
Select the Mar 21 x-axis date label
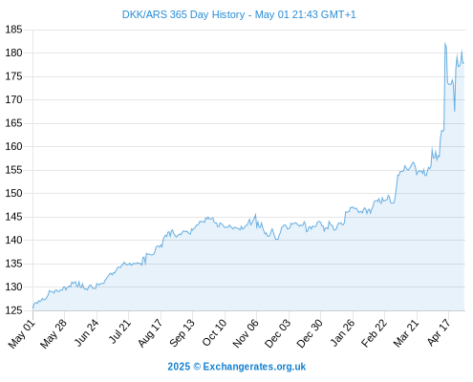[406, 333]
